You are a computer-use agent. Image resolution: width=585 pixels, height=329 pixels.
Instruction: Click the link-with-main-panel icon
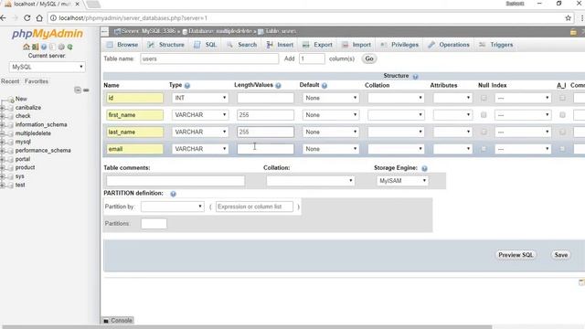86,90
